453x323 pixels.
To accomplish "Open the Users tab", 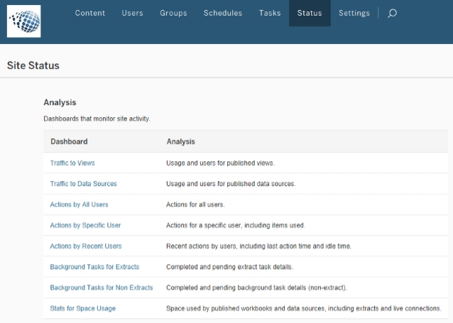I will [x=132, y=13].
